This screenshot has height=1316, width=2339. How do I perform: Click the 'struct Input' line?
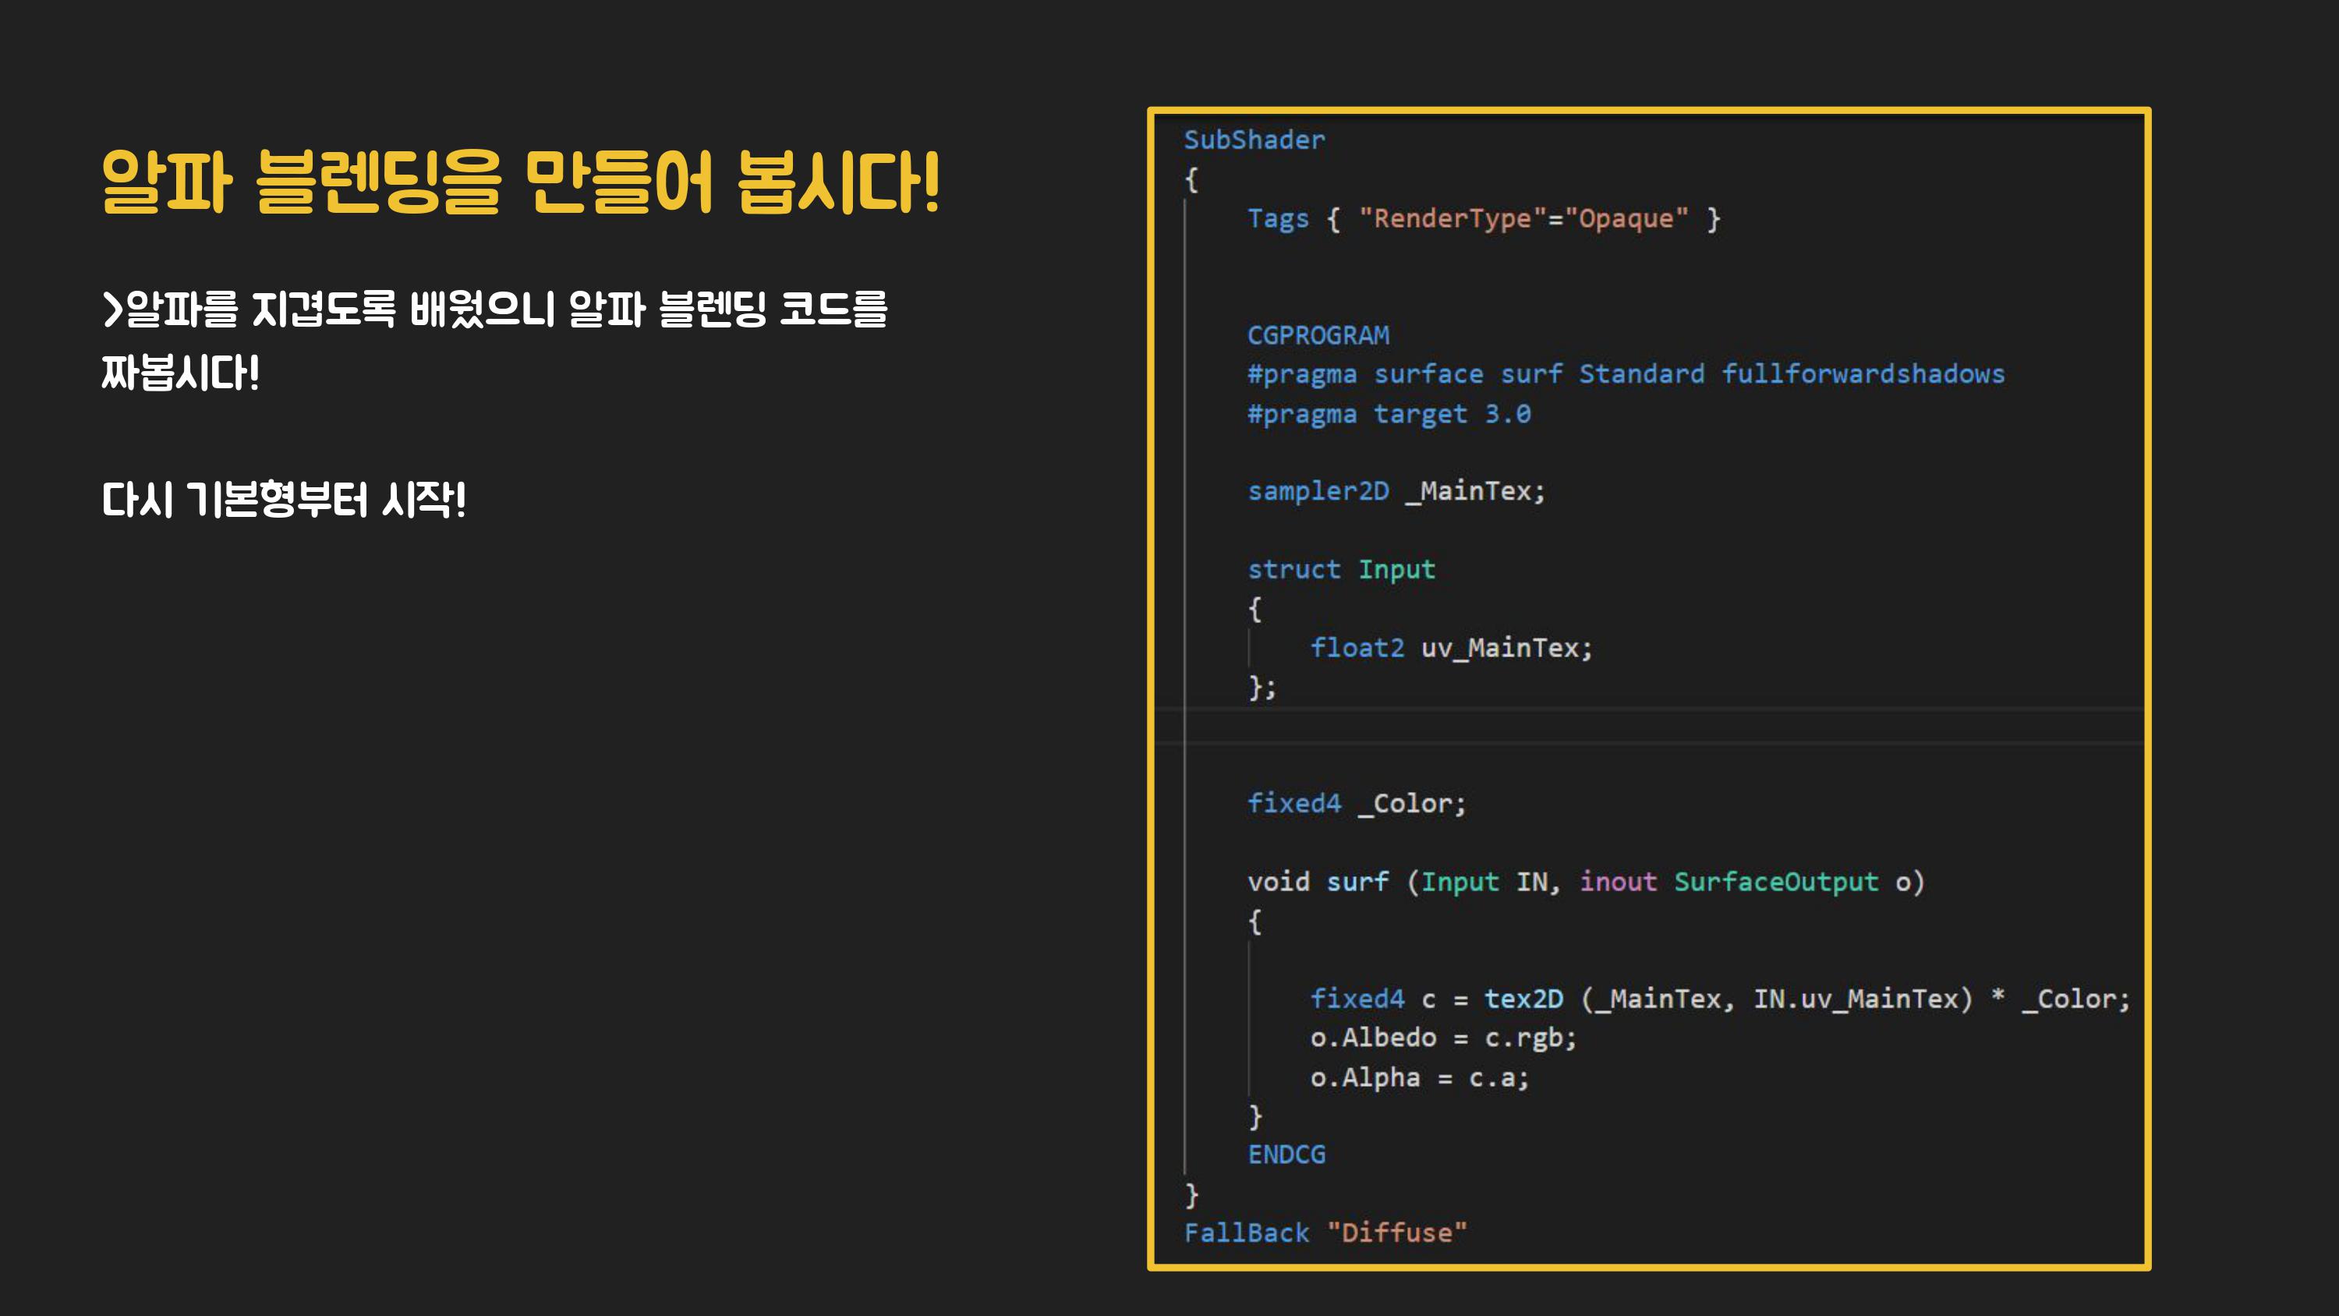[1341, 569]
